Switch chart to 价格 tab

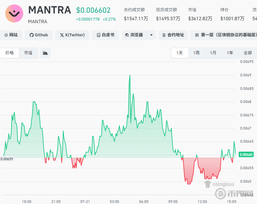click(9, 53)
